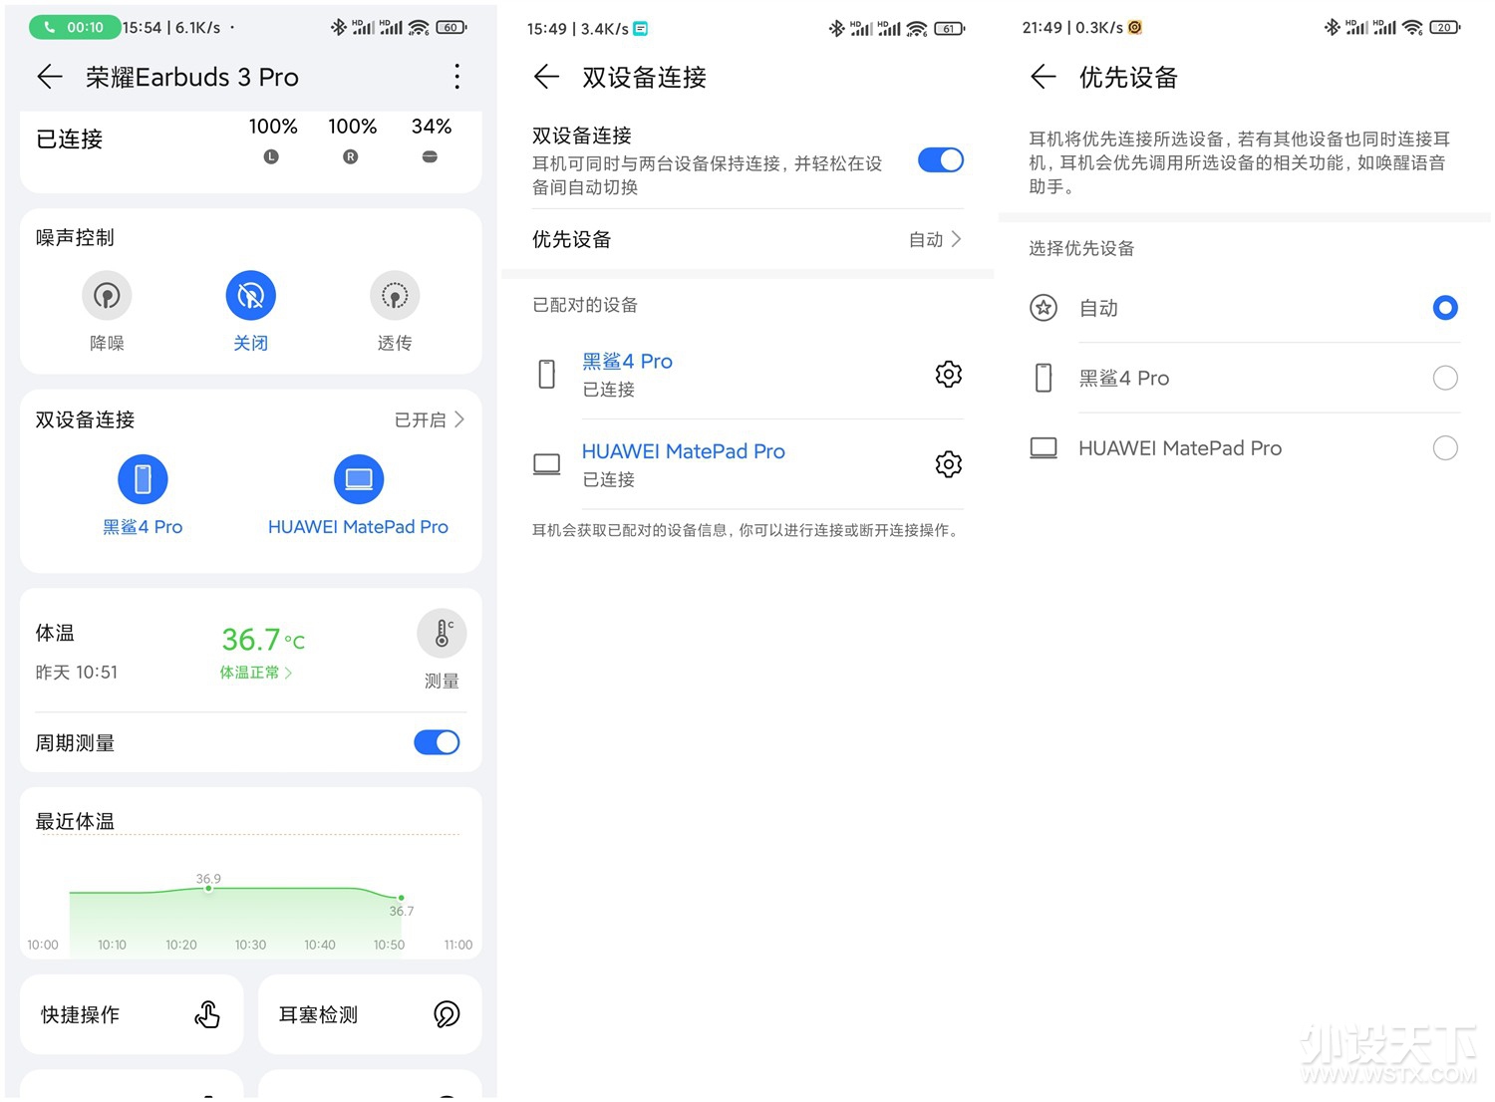Go back from 荣耀Earbuds 3 Pro screen
This screenshot has height=1102, width=1495.
(50, 77)
